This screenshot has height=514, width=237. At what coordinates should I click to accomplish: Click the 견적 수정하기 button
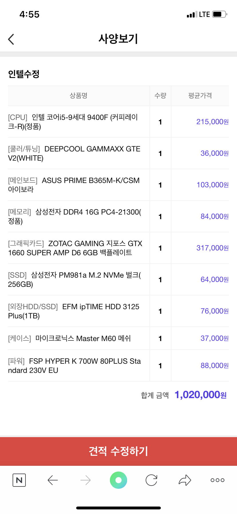point(118,451)
